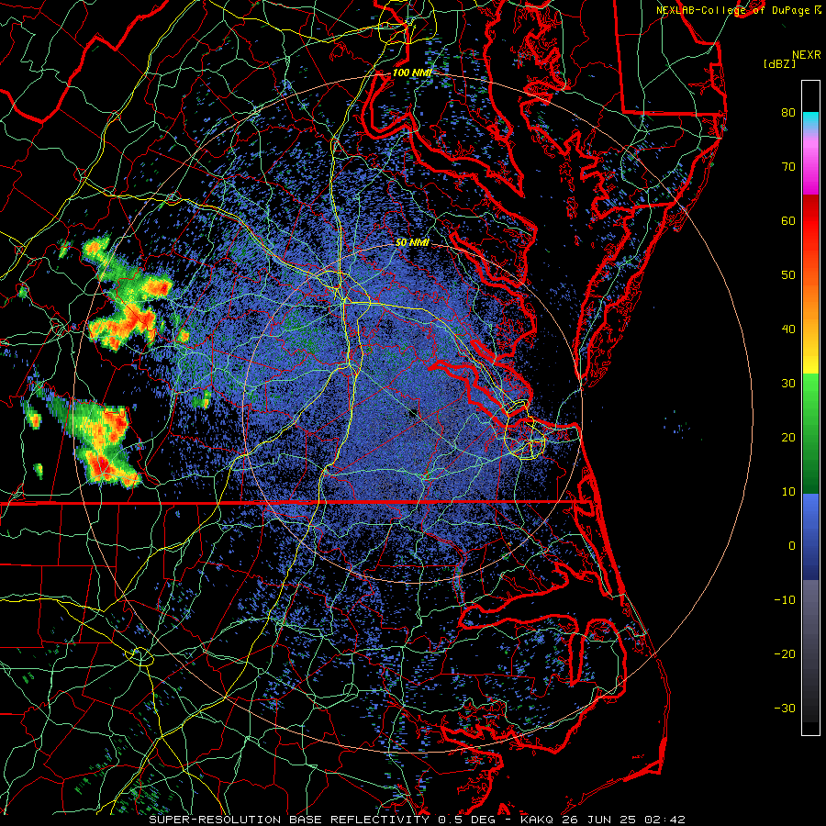Click the 50 NMI range ring label
This screenshot has width=826, height=826.
point(412,243)
